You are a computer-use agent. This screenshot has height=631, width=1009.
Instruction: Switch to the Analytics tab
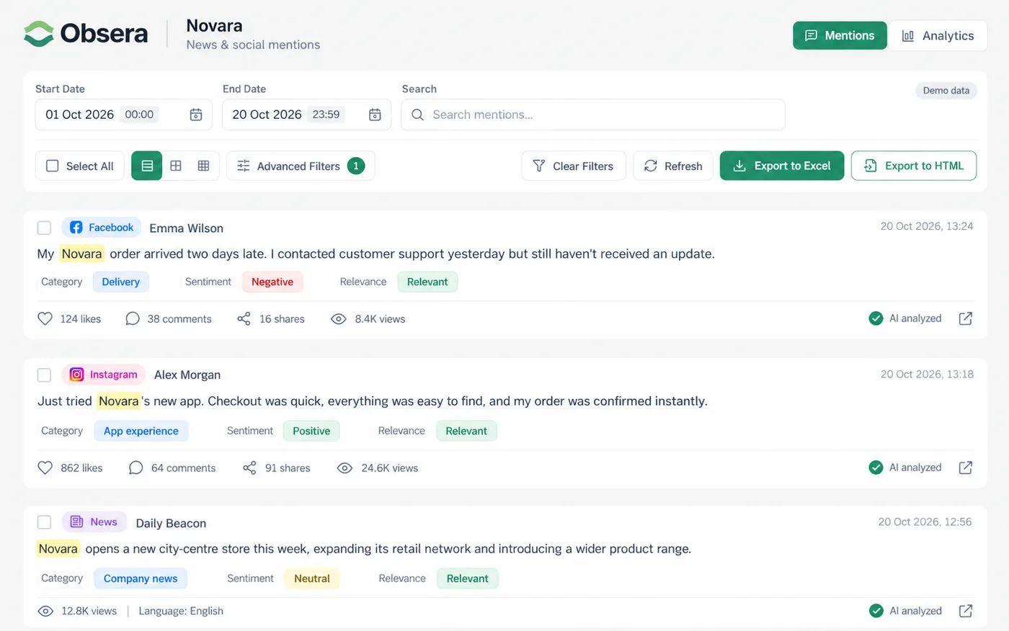pyautogui.click(x=938, y=35)
